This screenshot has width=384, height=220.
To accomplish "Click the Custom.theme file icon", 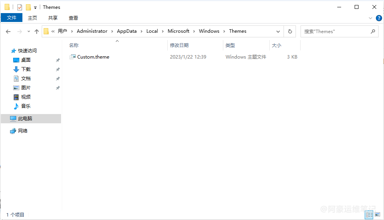I will [x=73, y=57].
